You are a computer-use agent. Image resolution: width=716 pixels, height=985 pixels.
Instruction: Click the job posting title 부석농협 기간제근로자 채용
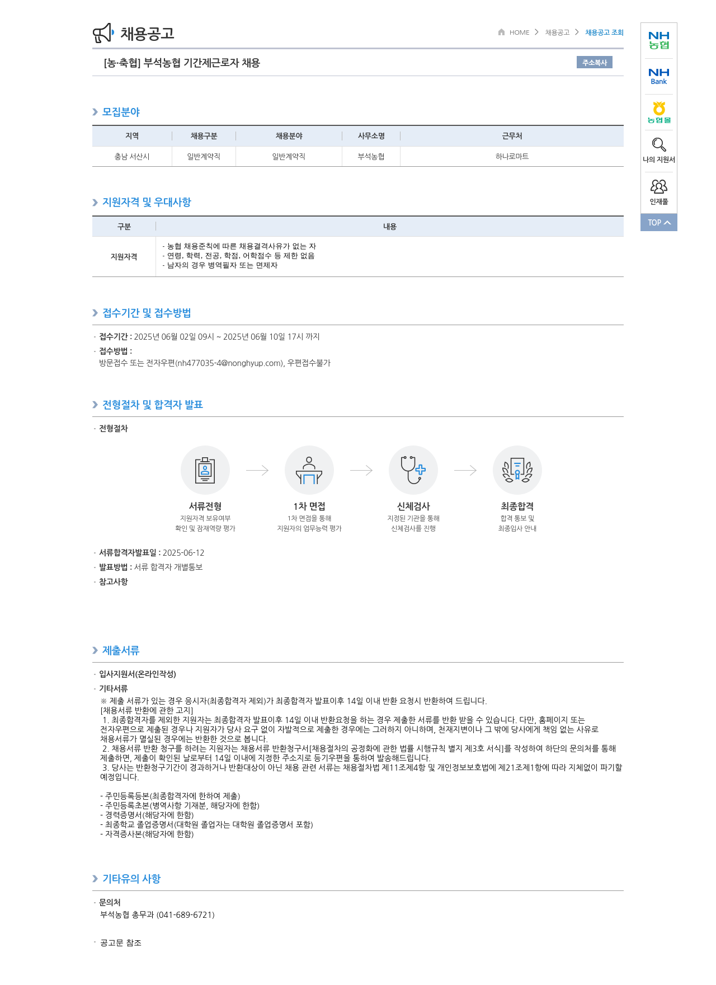click(x=182, y=63)
